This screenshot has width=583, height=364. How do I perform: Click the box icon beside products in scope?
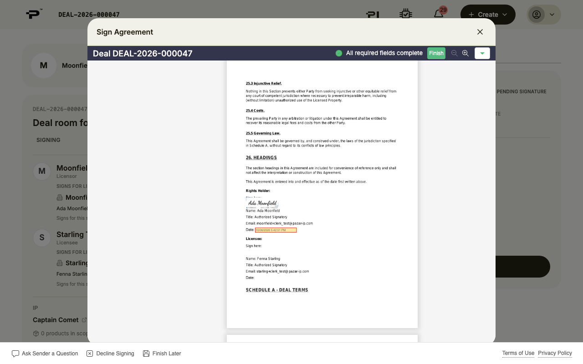coord(36,334)
